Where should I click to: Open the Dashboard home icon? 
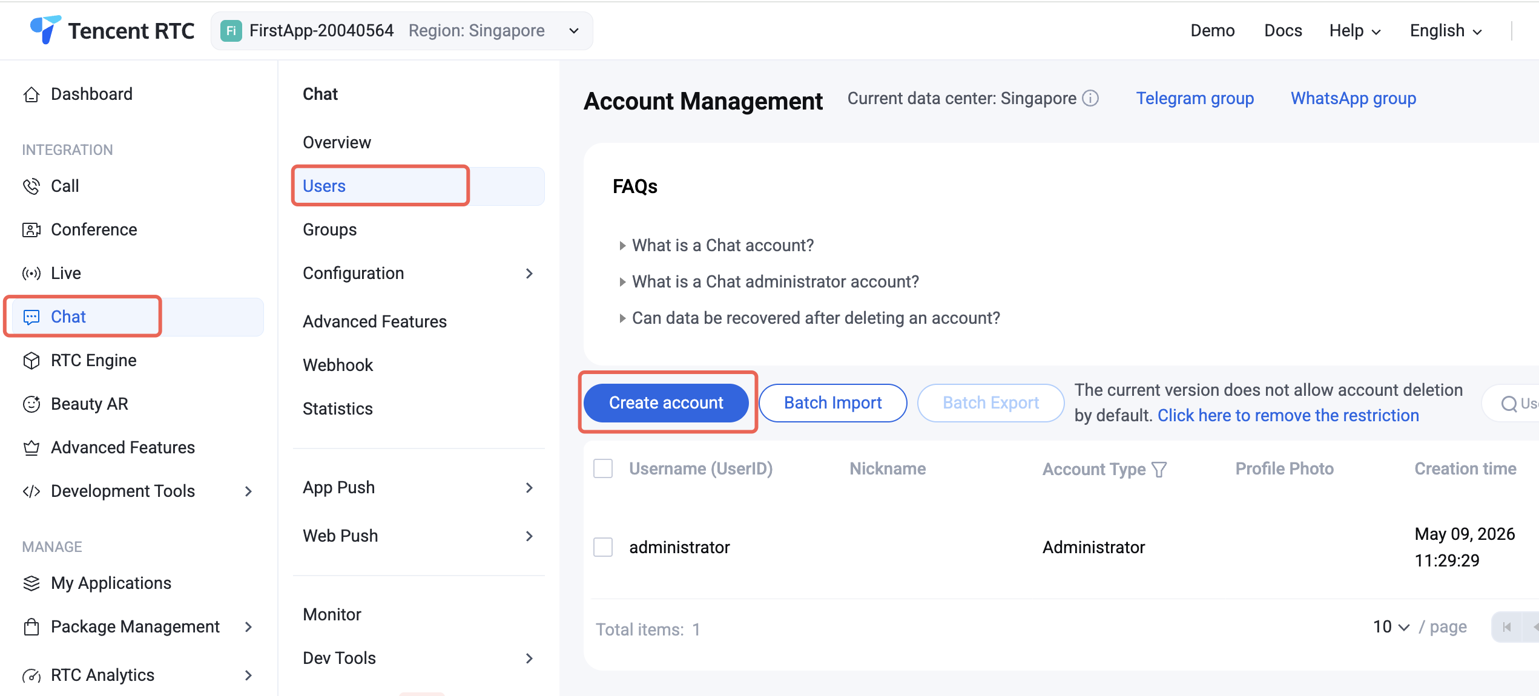[31, 94]
